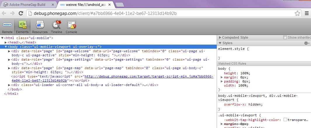Bookmark this page with the star icon
The width and height of the screenshot is (311, 128).
click(x=297, y=13)
